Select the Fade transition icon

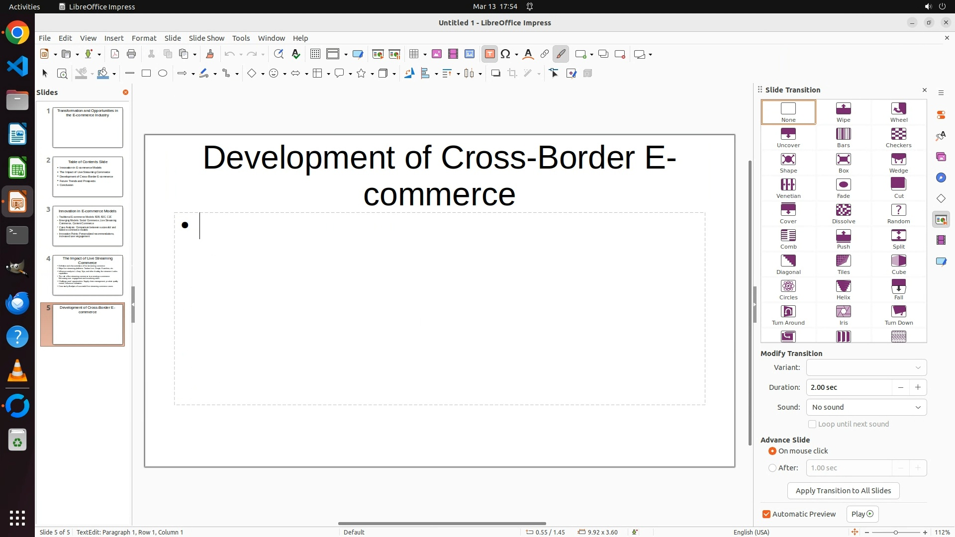click(843, 188)
